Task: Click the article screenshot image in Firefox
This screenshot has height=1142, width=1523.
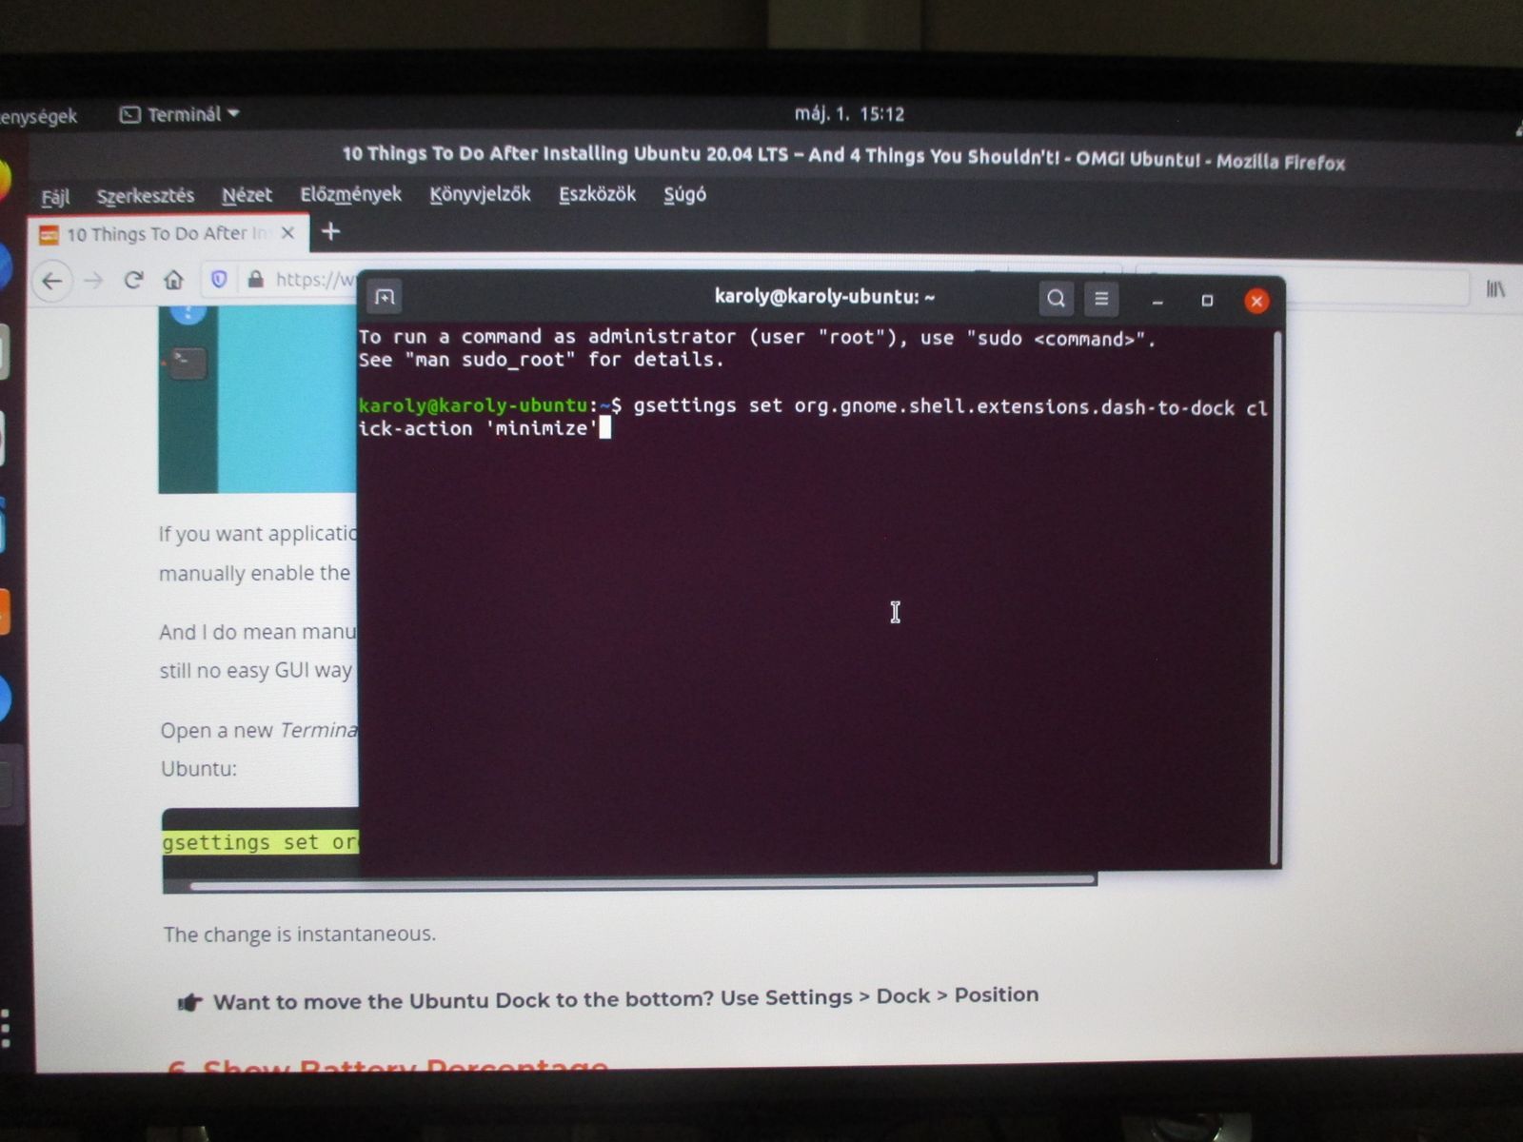Action: pyautogui.click(x=258, y=400)
